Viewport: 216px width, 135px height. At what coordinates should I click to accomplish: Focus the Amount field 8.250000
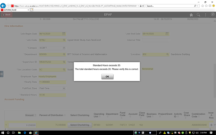(x=22, y=125)
